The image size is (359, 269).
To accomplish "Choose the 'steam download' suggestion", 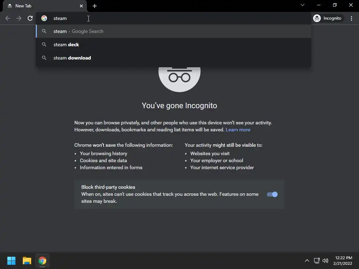I will pyautogui.click(x=174, y=58).
